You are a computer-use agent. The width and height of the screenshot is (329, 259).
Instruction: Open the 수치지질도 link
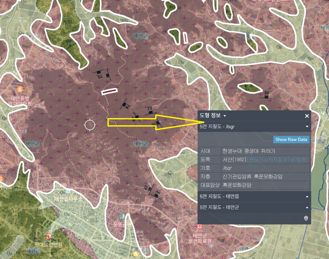(x=275, y=160)
